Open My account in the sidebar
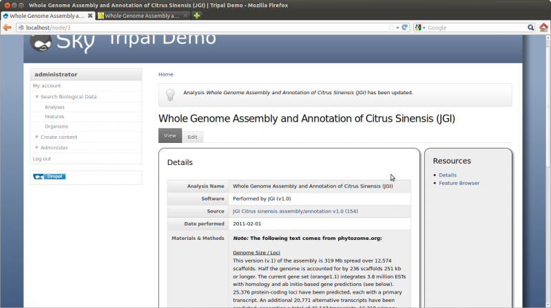Image resolution: width=551 pixels, height=308 pixels. 47,86
